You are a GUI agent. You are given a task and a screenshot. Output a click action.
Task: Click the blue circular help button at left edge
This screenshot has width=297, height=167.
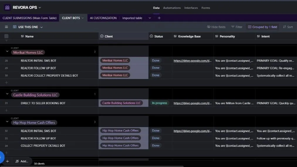pos(1,157)
